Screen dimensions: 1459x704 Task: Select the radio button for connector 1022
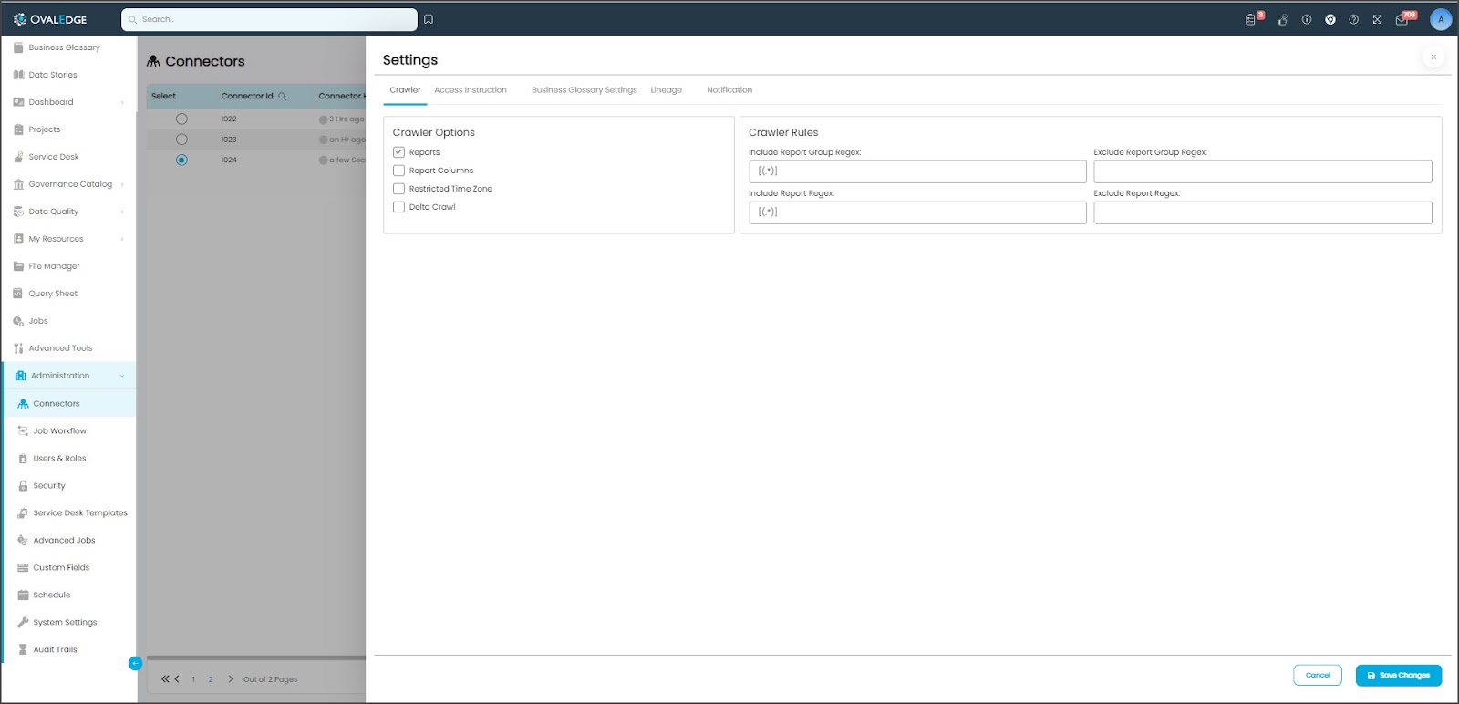point(181,119)
